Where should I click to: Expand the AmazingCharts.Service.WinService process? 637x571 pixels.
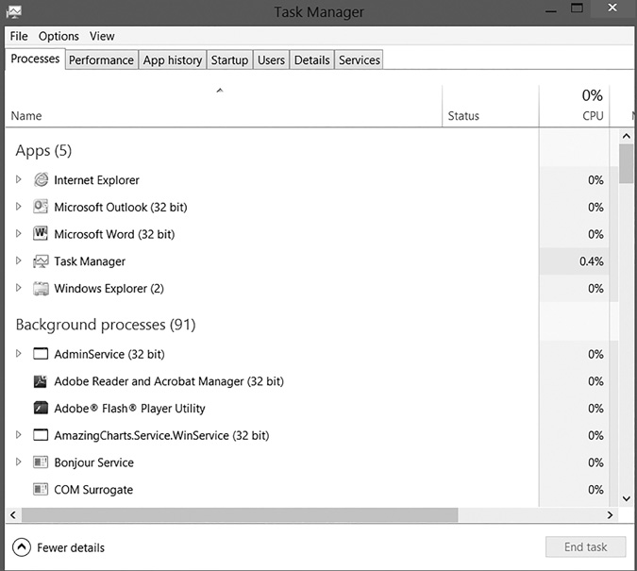point(18,435)
